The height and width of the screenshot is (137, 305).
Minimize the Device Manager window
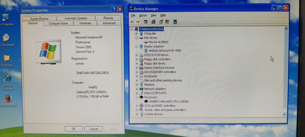pos(274,8)
